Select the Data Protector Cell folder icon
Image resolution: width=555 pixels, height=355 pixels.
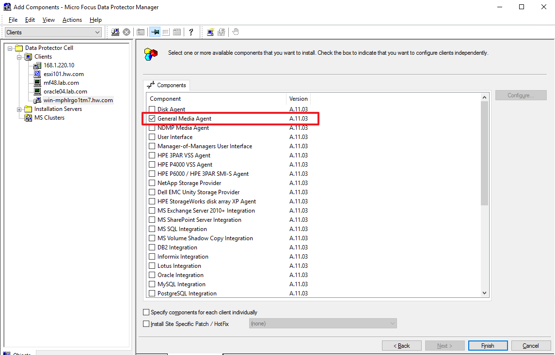tap(19, 48)
